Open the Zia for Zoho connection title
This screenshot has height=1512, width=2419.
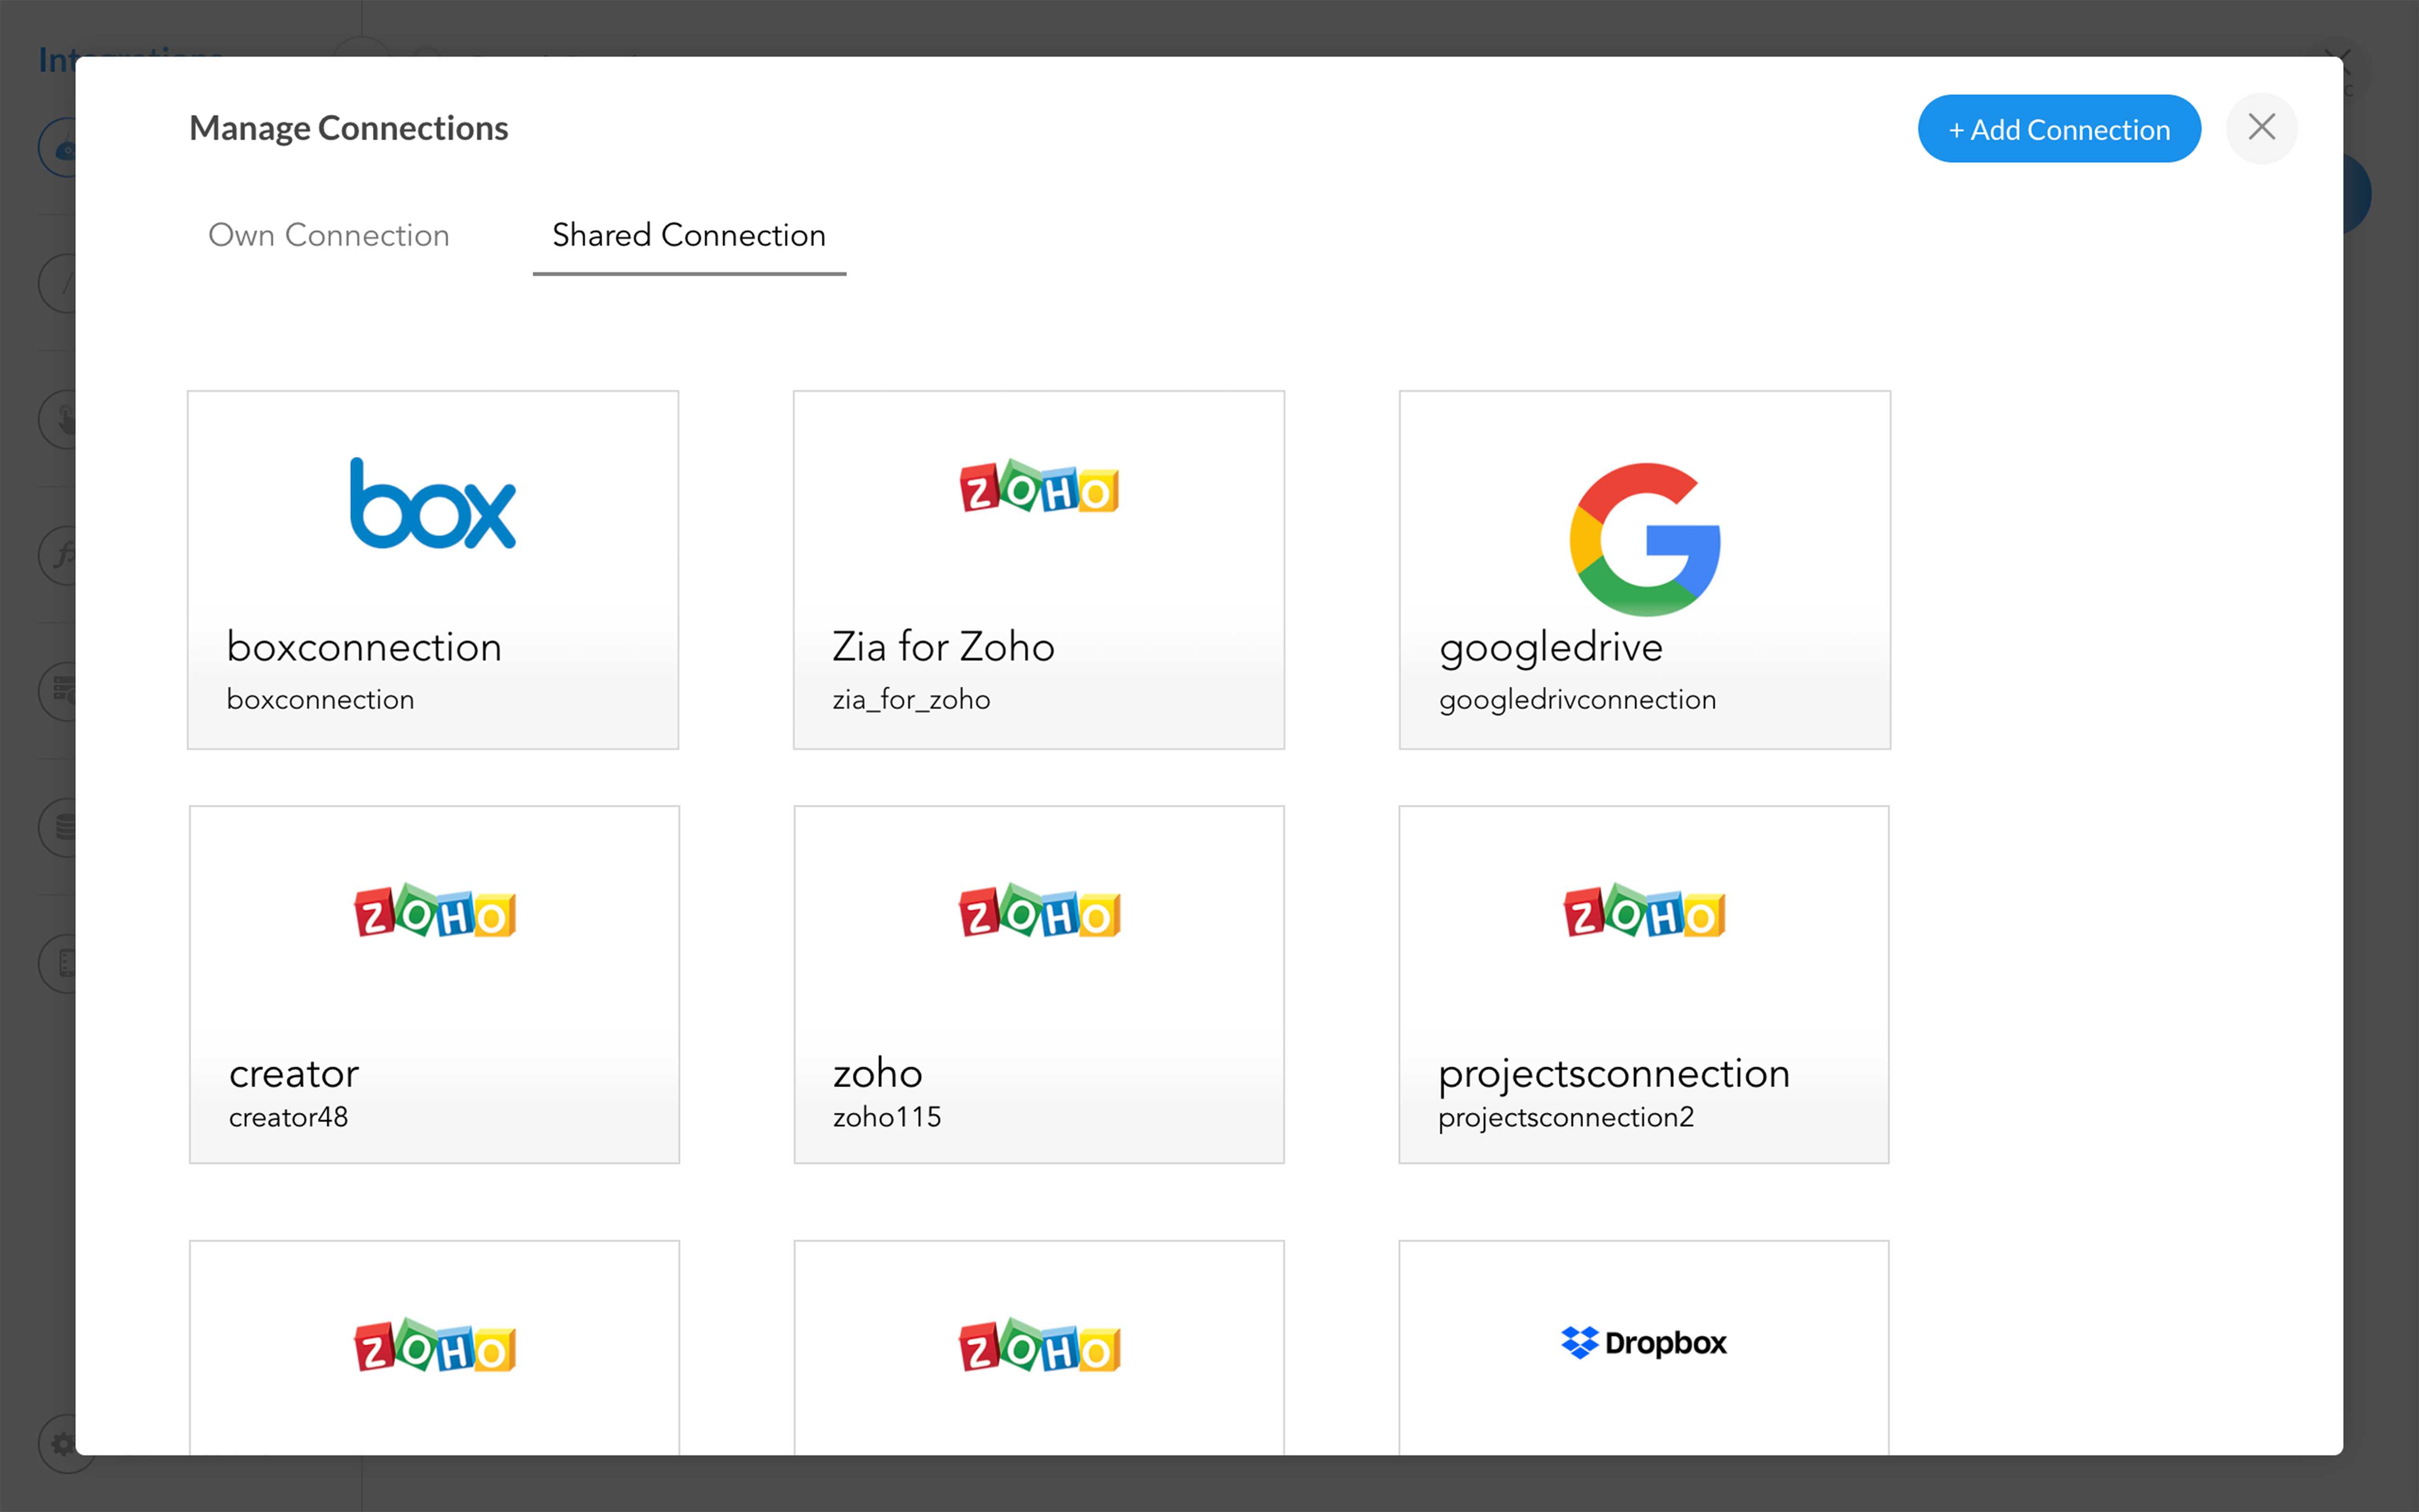coord(944,647)
